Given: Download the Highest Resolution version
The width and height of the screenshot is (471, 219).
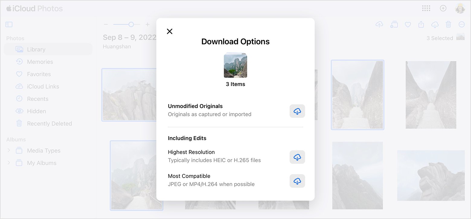Looking at the screenshot, I should tap(297, 157).
